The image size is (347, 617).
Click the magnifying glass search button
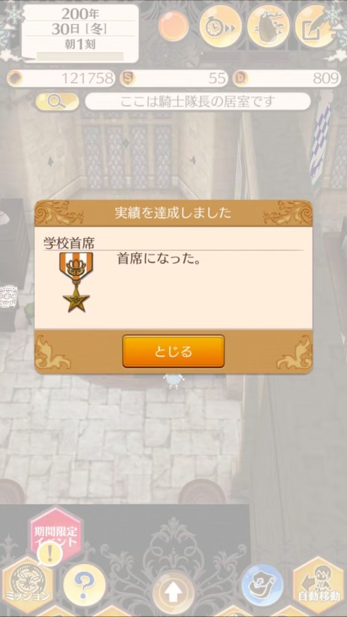click(57, 102)
